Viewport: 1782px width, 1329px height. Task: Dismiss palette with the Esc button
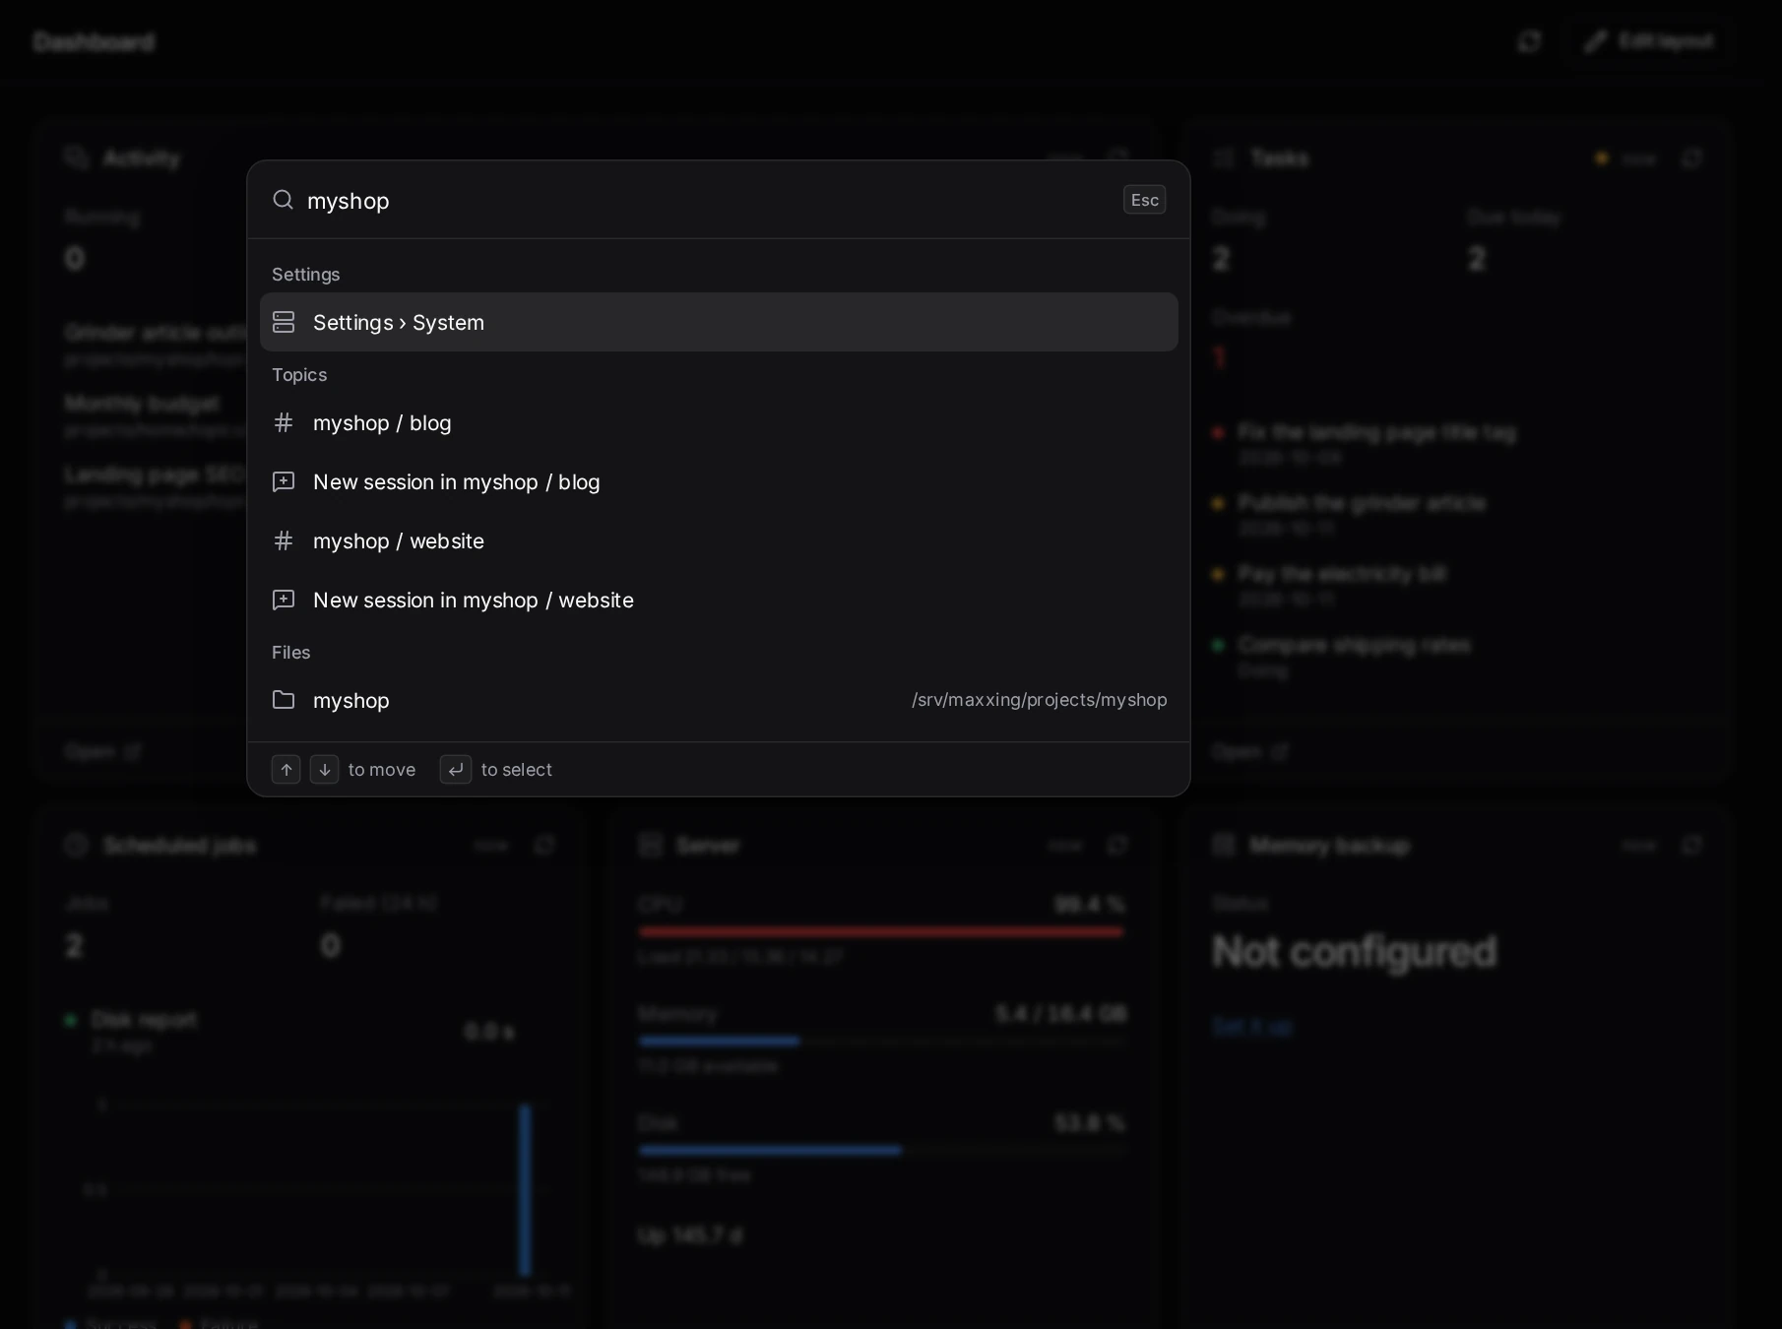tap(1144, 200)
